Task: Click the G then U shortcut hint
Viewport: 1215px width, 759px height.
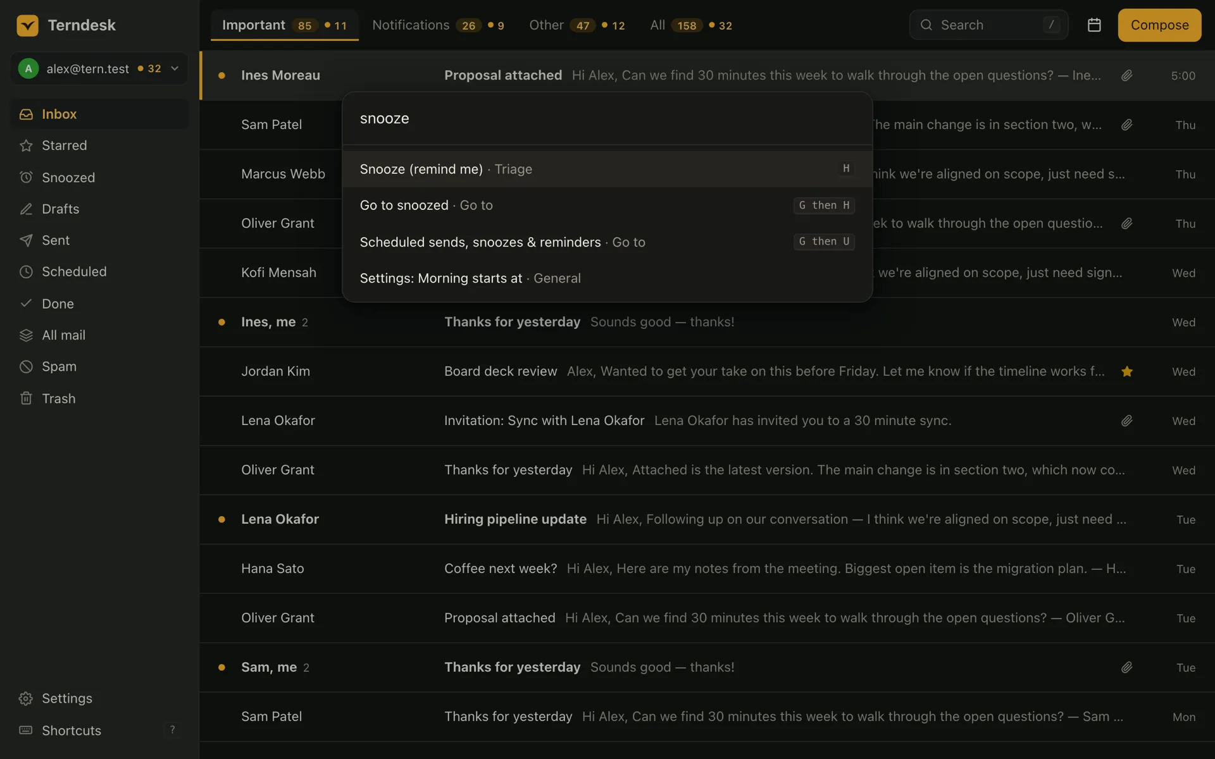Action: click(824, 242)
